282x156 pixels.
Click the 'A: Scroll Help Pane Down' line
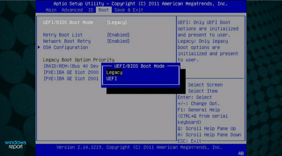(209, 135)
